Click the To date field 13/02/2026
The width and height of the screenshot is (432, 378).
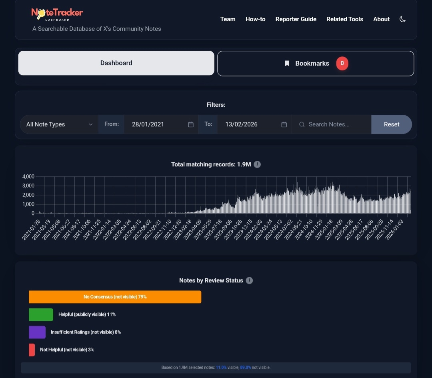(x=241, y=124)
